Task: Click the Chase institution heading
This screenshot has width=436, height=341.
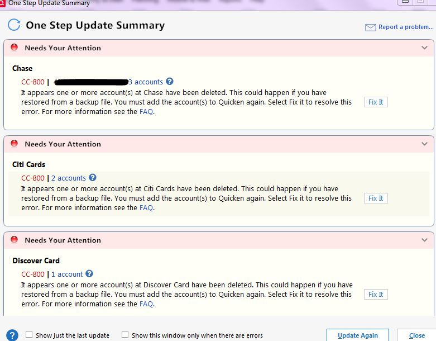Action: (x=22, y=68)
